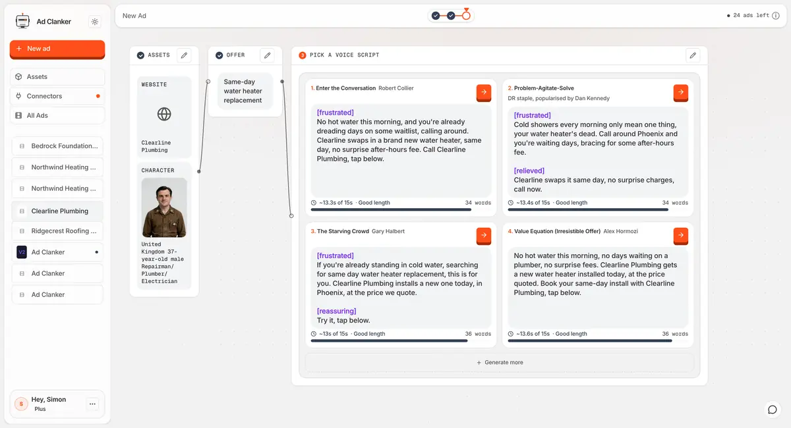Select the Clearline Plumbing ad in sidebar
The height and width of the screenshot is (428, 791).
click(57, 211)
